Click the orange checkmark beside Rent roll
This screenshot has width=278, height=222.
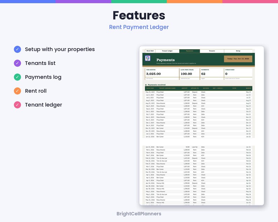pyautogui.click(x=18, y=91)
